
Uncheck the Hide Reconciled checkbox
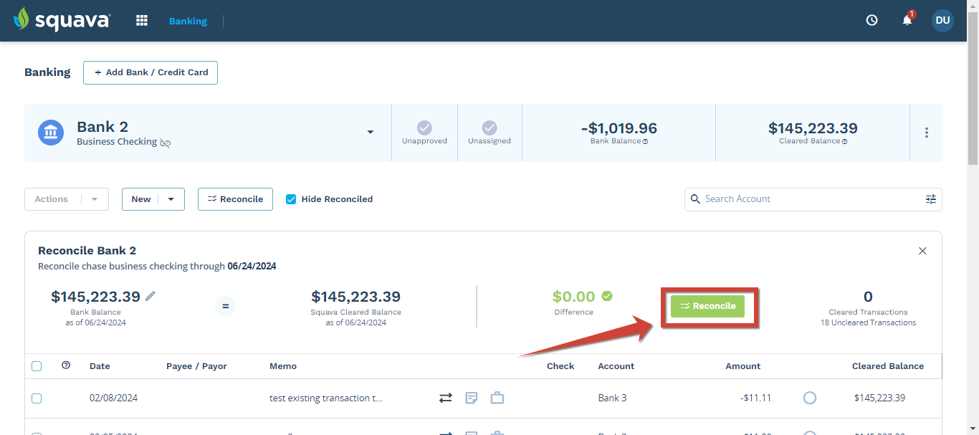(291, 199)
